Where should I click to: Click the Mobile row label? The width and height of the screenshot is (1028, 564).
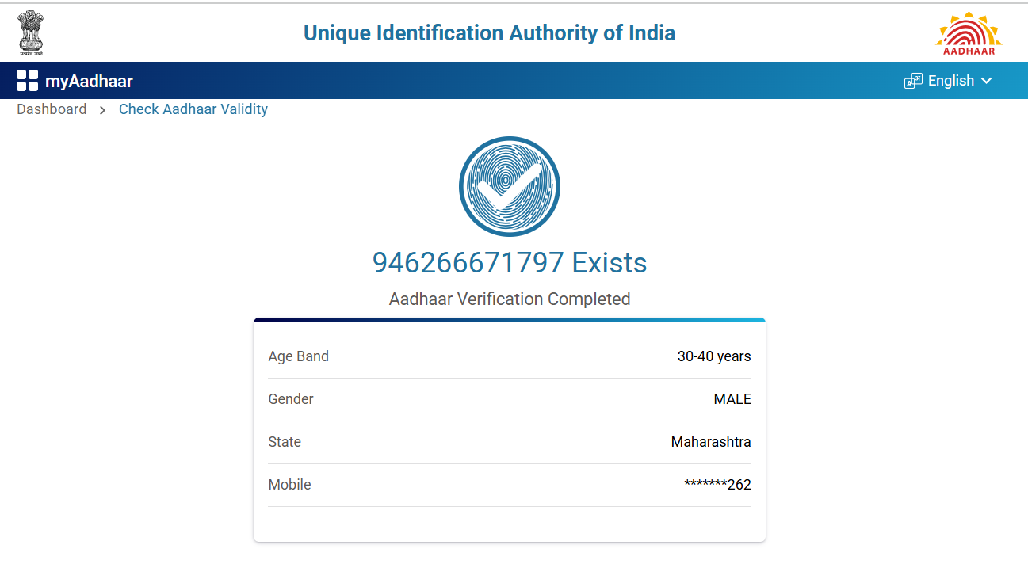289,485
